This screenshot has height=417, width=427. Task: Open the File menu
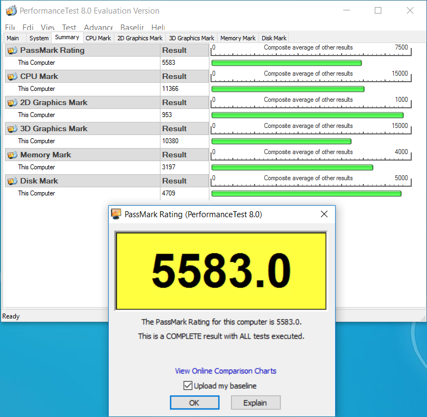10,27
